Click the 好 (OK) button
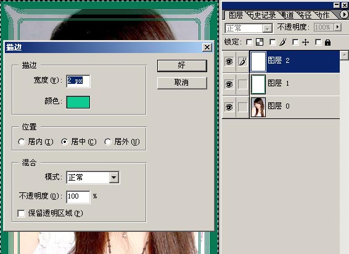The width and height of the screenshot is (349, 254). pyautogui.click(x=182, y=66)
